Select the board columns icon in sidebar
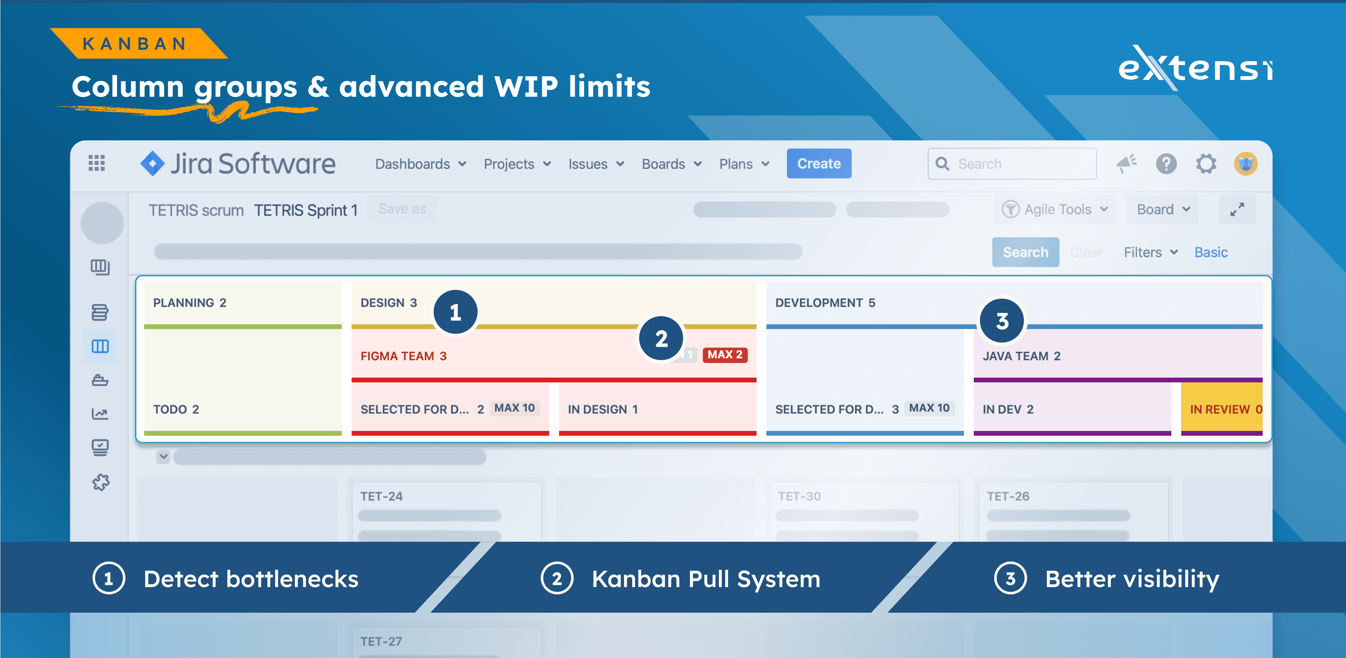Screen dimensions: 1346x658 (x=100, y=346)
